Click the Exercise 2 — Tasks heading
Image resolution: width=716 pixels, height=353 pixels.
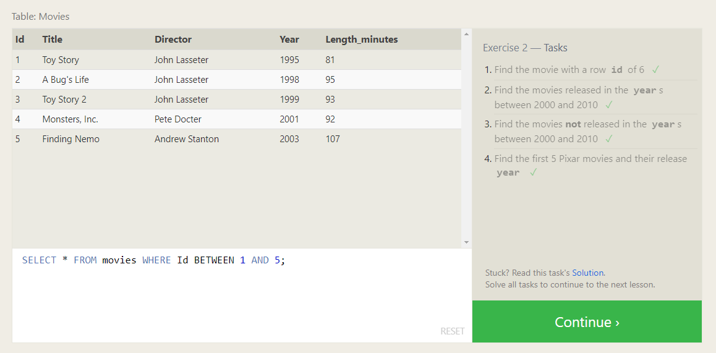(525, 48)
